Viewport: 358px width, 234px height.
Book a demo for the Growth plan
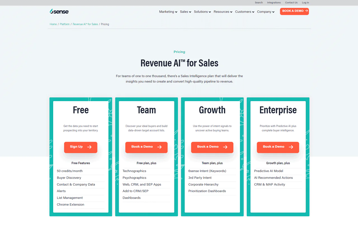212,147
